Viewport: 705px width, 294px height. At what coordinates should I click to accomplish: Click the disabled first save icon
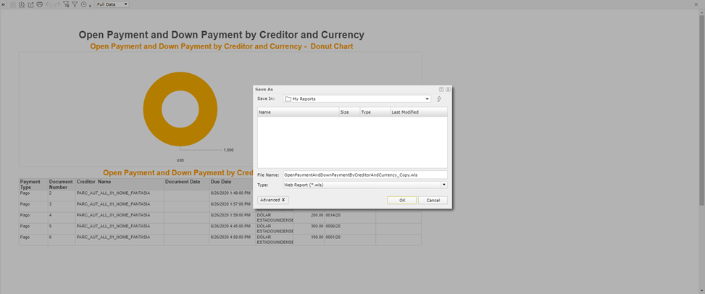tap(13, 4)
